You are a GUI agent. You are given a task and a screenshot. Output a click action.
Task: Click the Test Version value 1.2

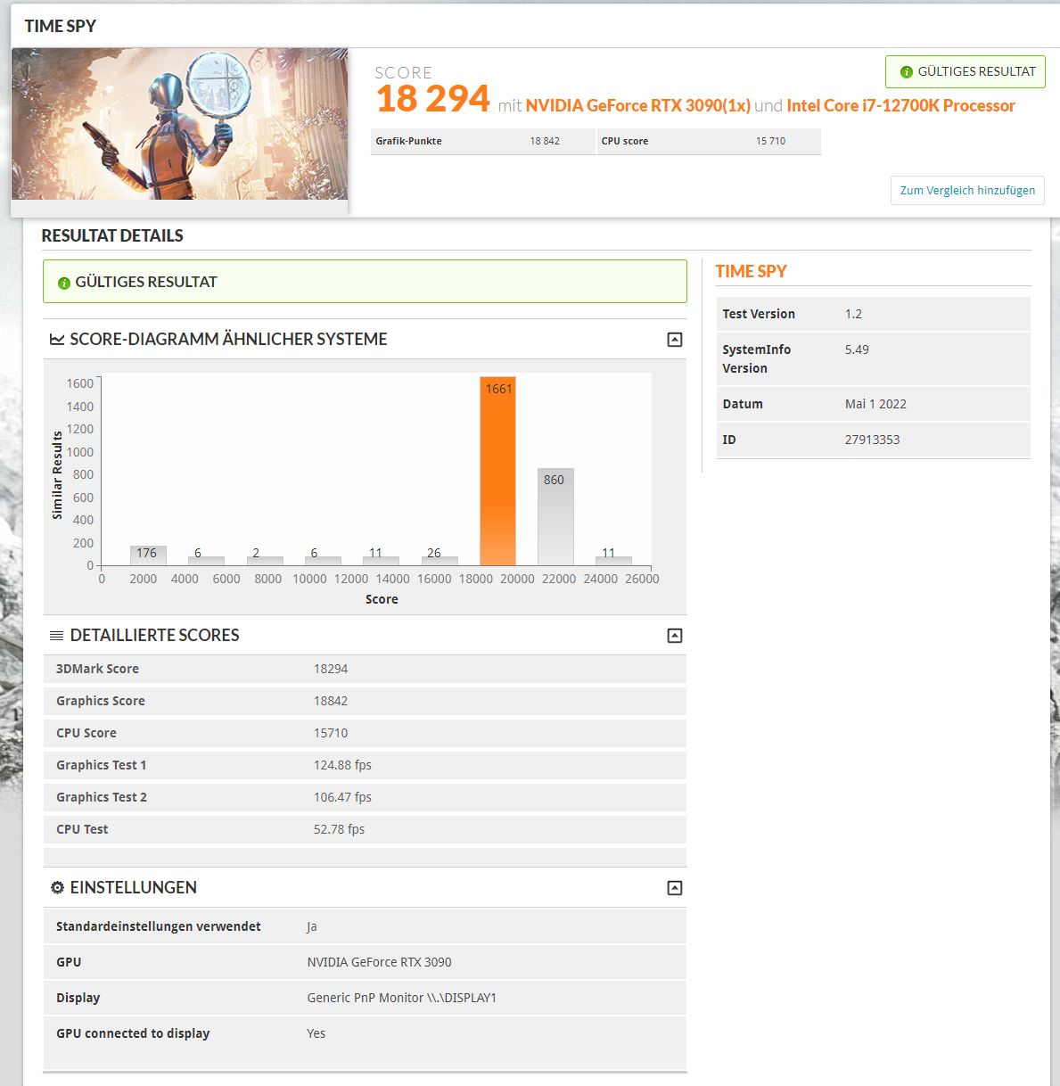pyautogui.click(x=853, y=314)
